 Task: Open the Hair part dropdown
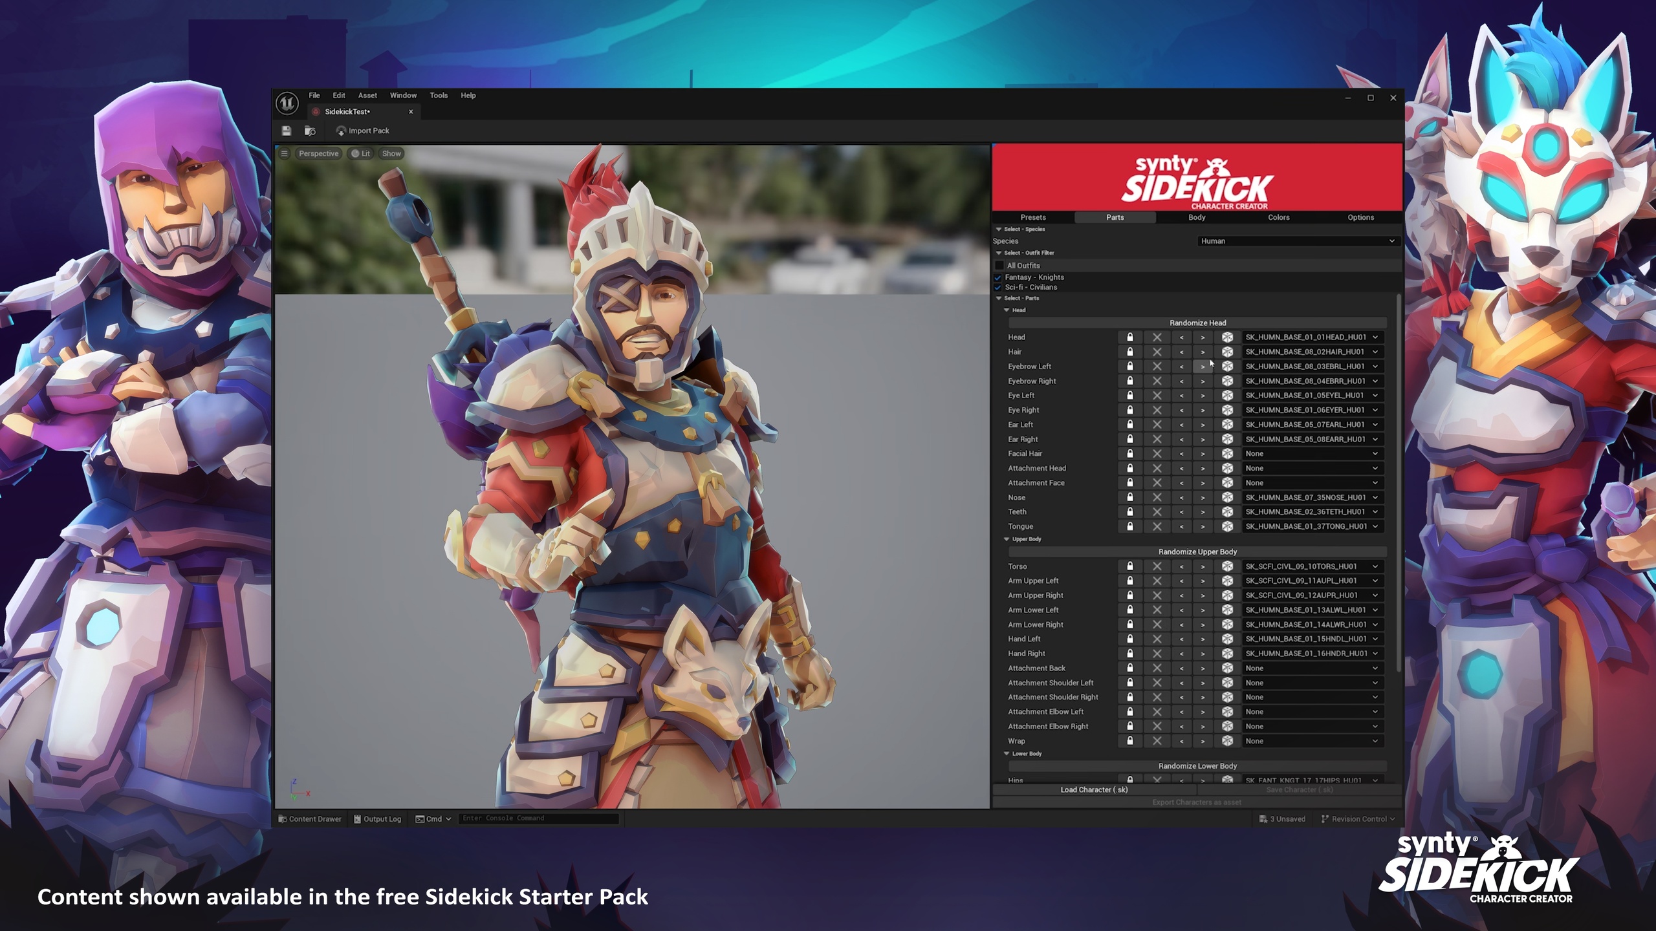click(1313, 352)
